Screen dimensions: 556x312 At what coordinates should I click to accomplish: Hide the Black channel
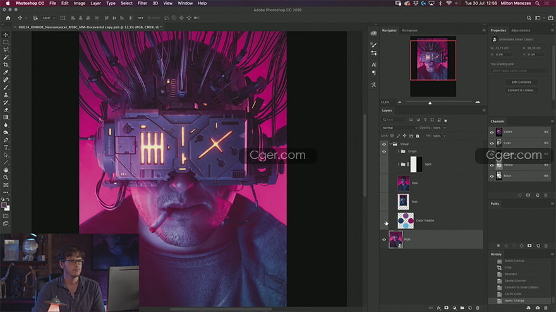[492, 176]
